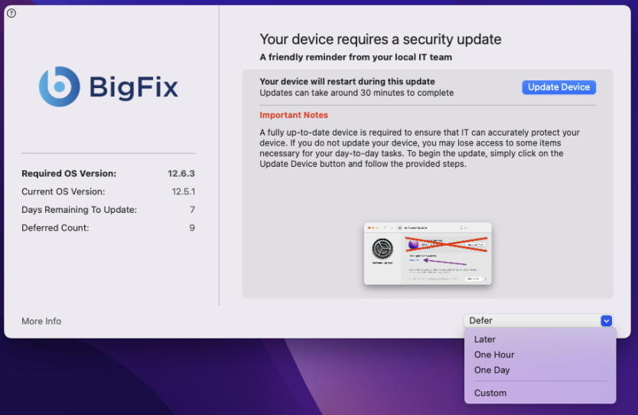
Task: Choose One Hour deferral option
Action: click(494, 355)
